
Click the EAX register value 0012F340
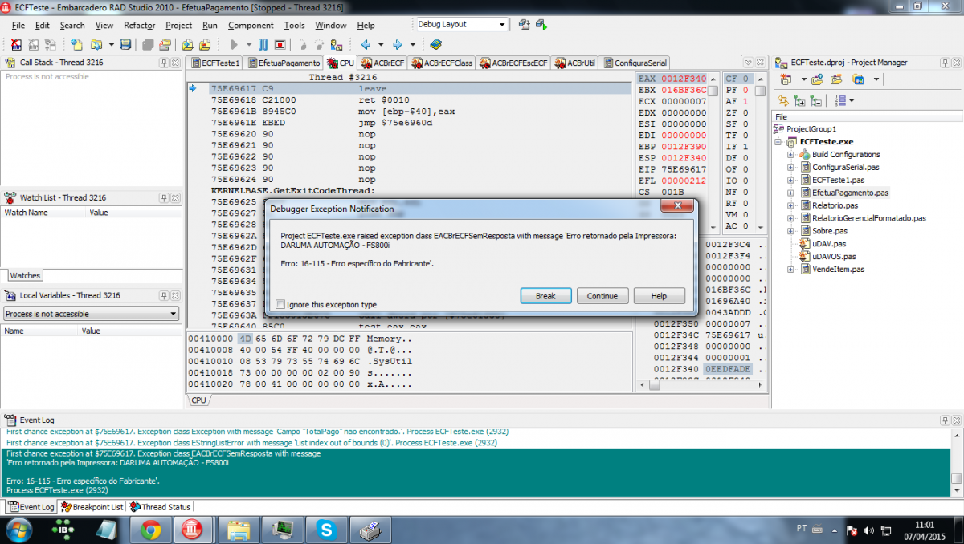click(684, 79)
